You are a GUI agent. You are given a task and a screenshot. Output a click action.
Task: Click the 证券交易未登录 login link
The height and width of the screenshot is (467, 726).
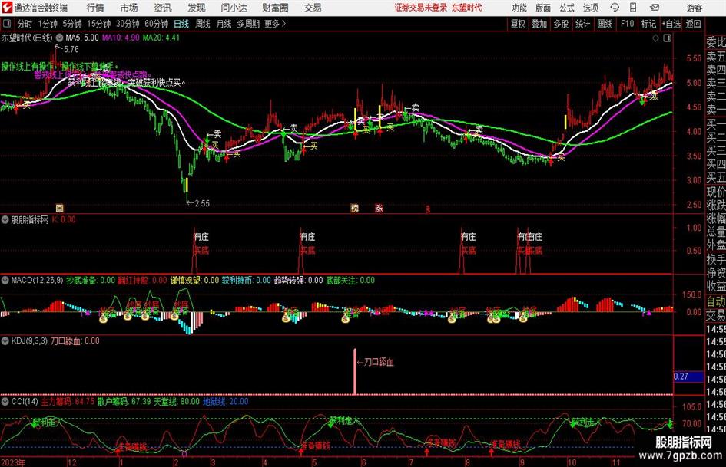[421, 8]
